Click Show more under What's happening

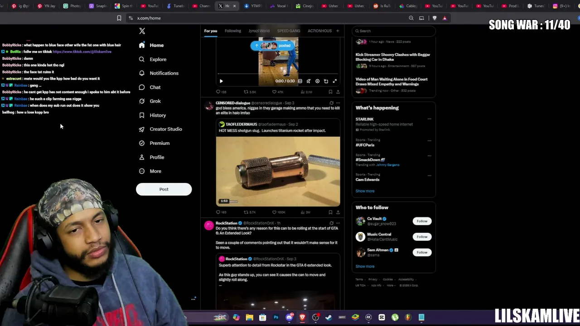(x=365, y=191)
